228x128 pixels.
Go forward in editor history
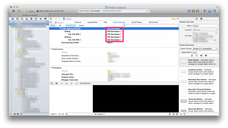pos(60,19)
